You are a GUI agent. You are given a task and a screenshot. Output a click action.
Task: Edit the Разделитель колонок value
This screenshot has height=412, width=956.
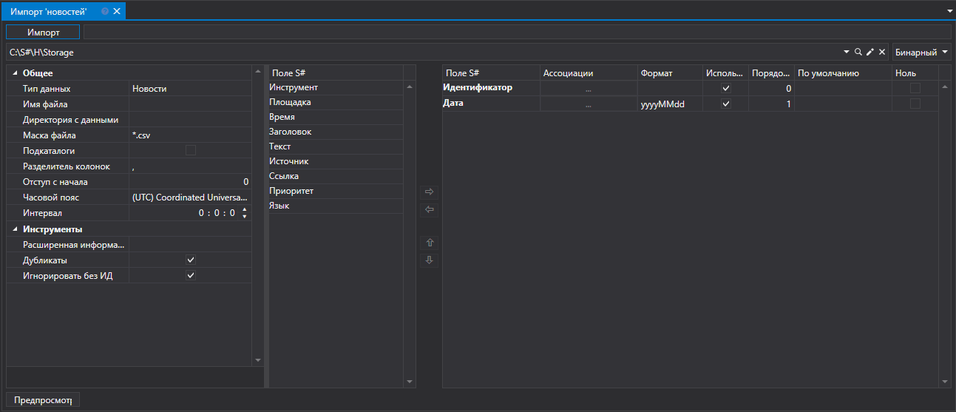[190, 166]
